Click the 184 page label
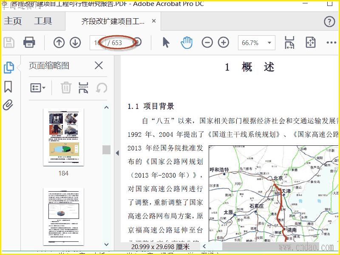 [63, 173]
